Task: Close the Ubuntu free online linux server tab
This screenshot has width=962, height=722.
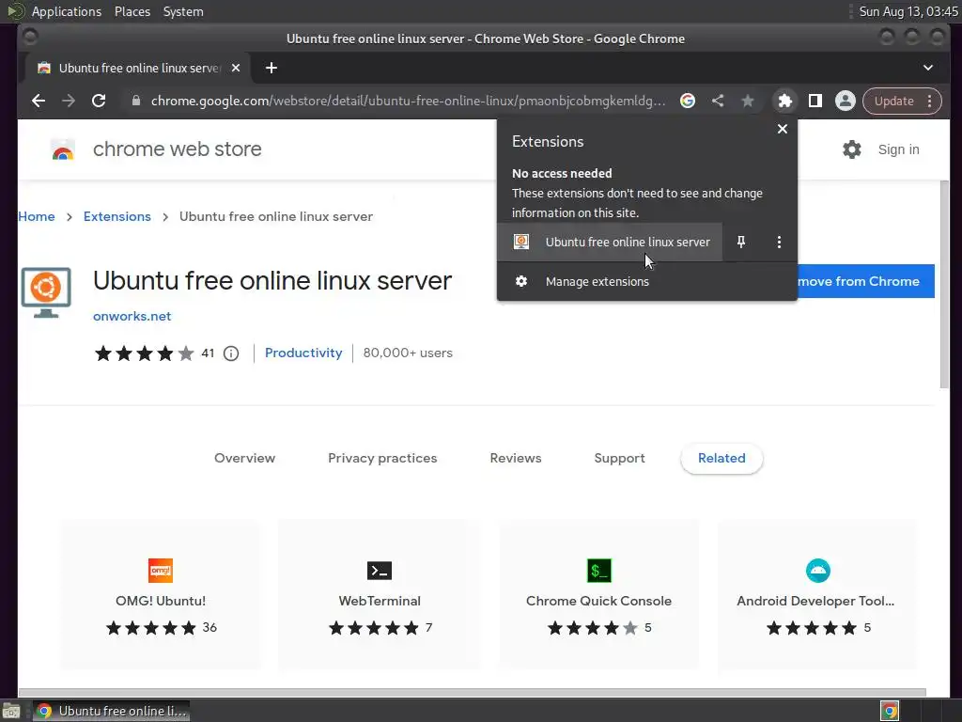Action: [236, 68]
